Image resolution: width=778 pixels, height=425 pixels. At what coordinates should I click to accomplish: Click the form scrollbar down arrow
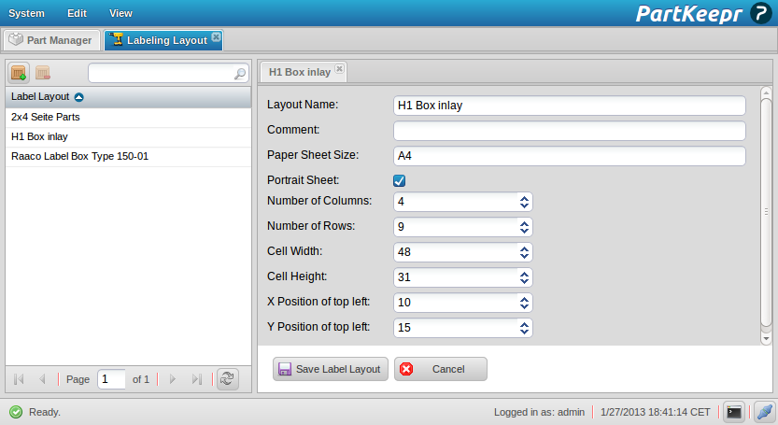pos(766,339)
